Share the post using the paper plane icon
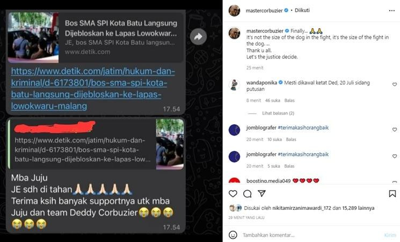 pos(261,193)
